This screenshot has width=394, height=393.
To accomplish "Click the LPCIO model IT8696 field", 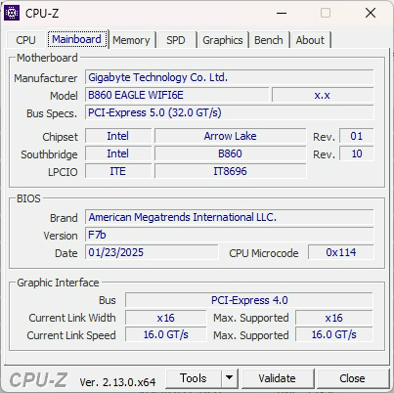I will 231,171.
